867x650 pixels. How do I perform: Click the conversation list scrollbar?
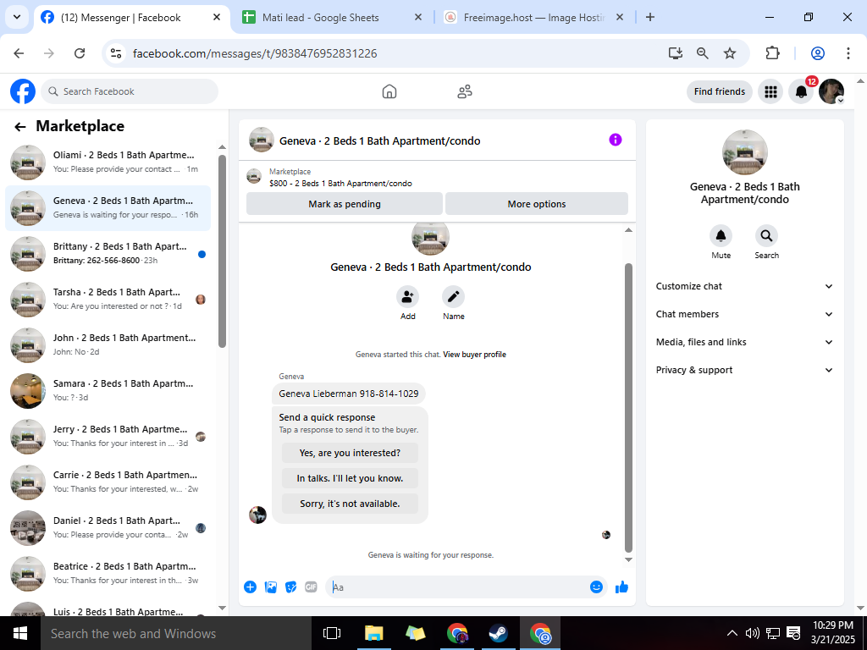223,251
